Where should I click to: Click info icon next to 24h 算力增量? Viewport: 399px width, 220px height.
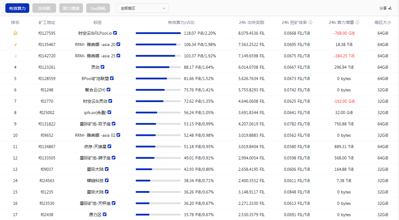[357, 22]
